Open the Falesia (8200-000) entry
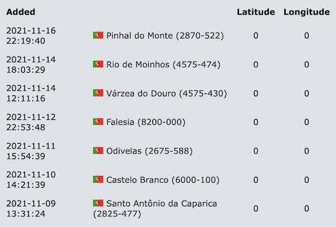Viewport: 336px width, 227px height. 146,122
